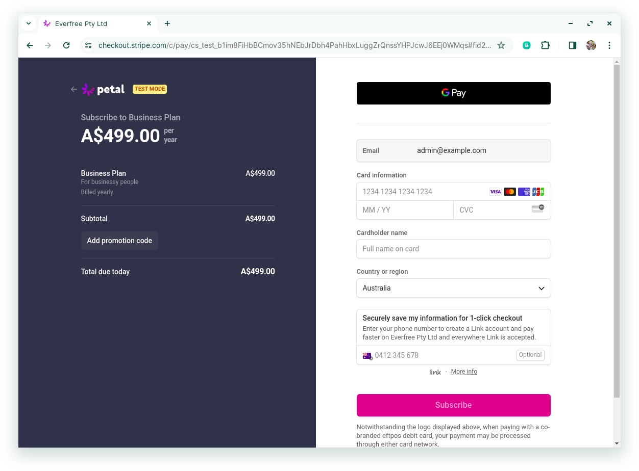Click the petal flower logo
Image resolution: width=639 pixels, height=471 pixels.
click(88, 90)
